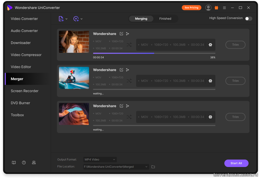Click the Output Format label

tap(67, 159)
